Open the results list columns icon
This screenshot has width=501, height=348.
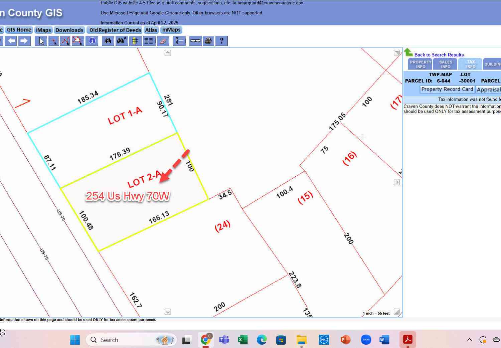pos(149,41)
